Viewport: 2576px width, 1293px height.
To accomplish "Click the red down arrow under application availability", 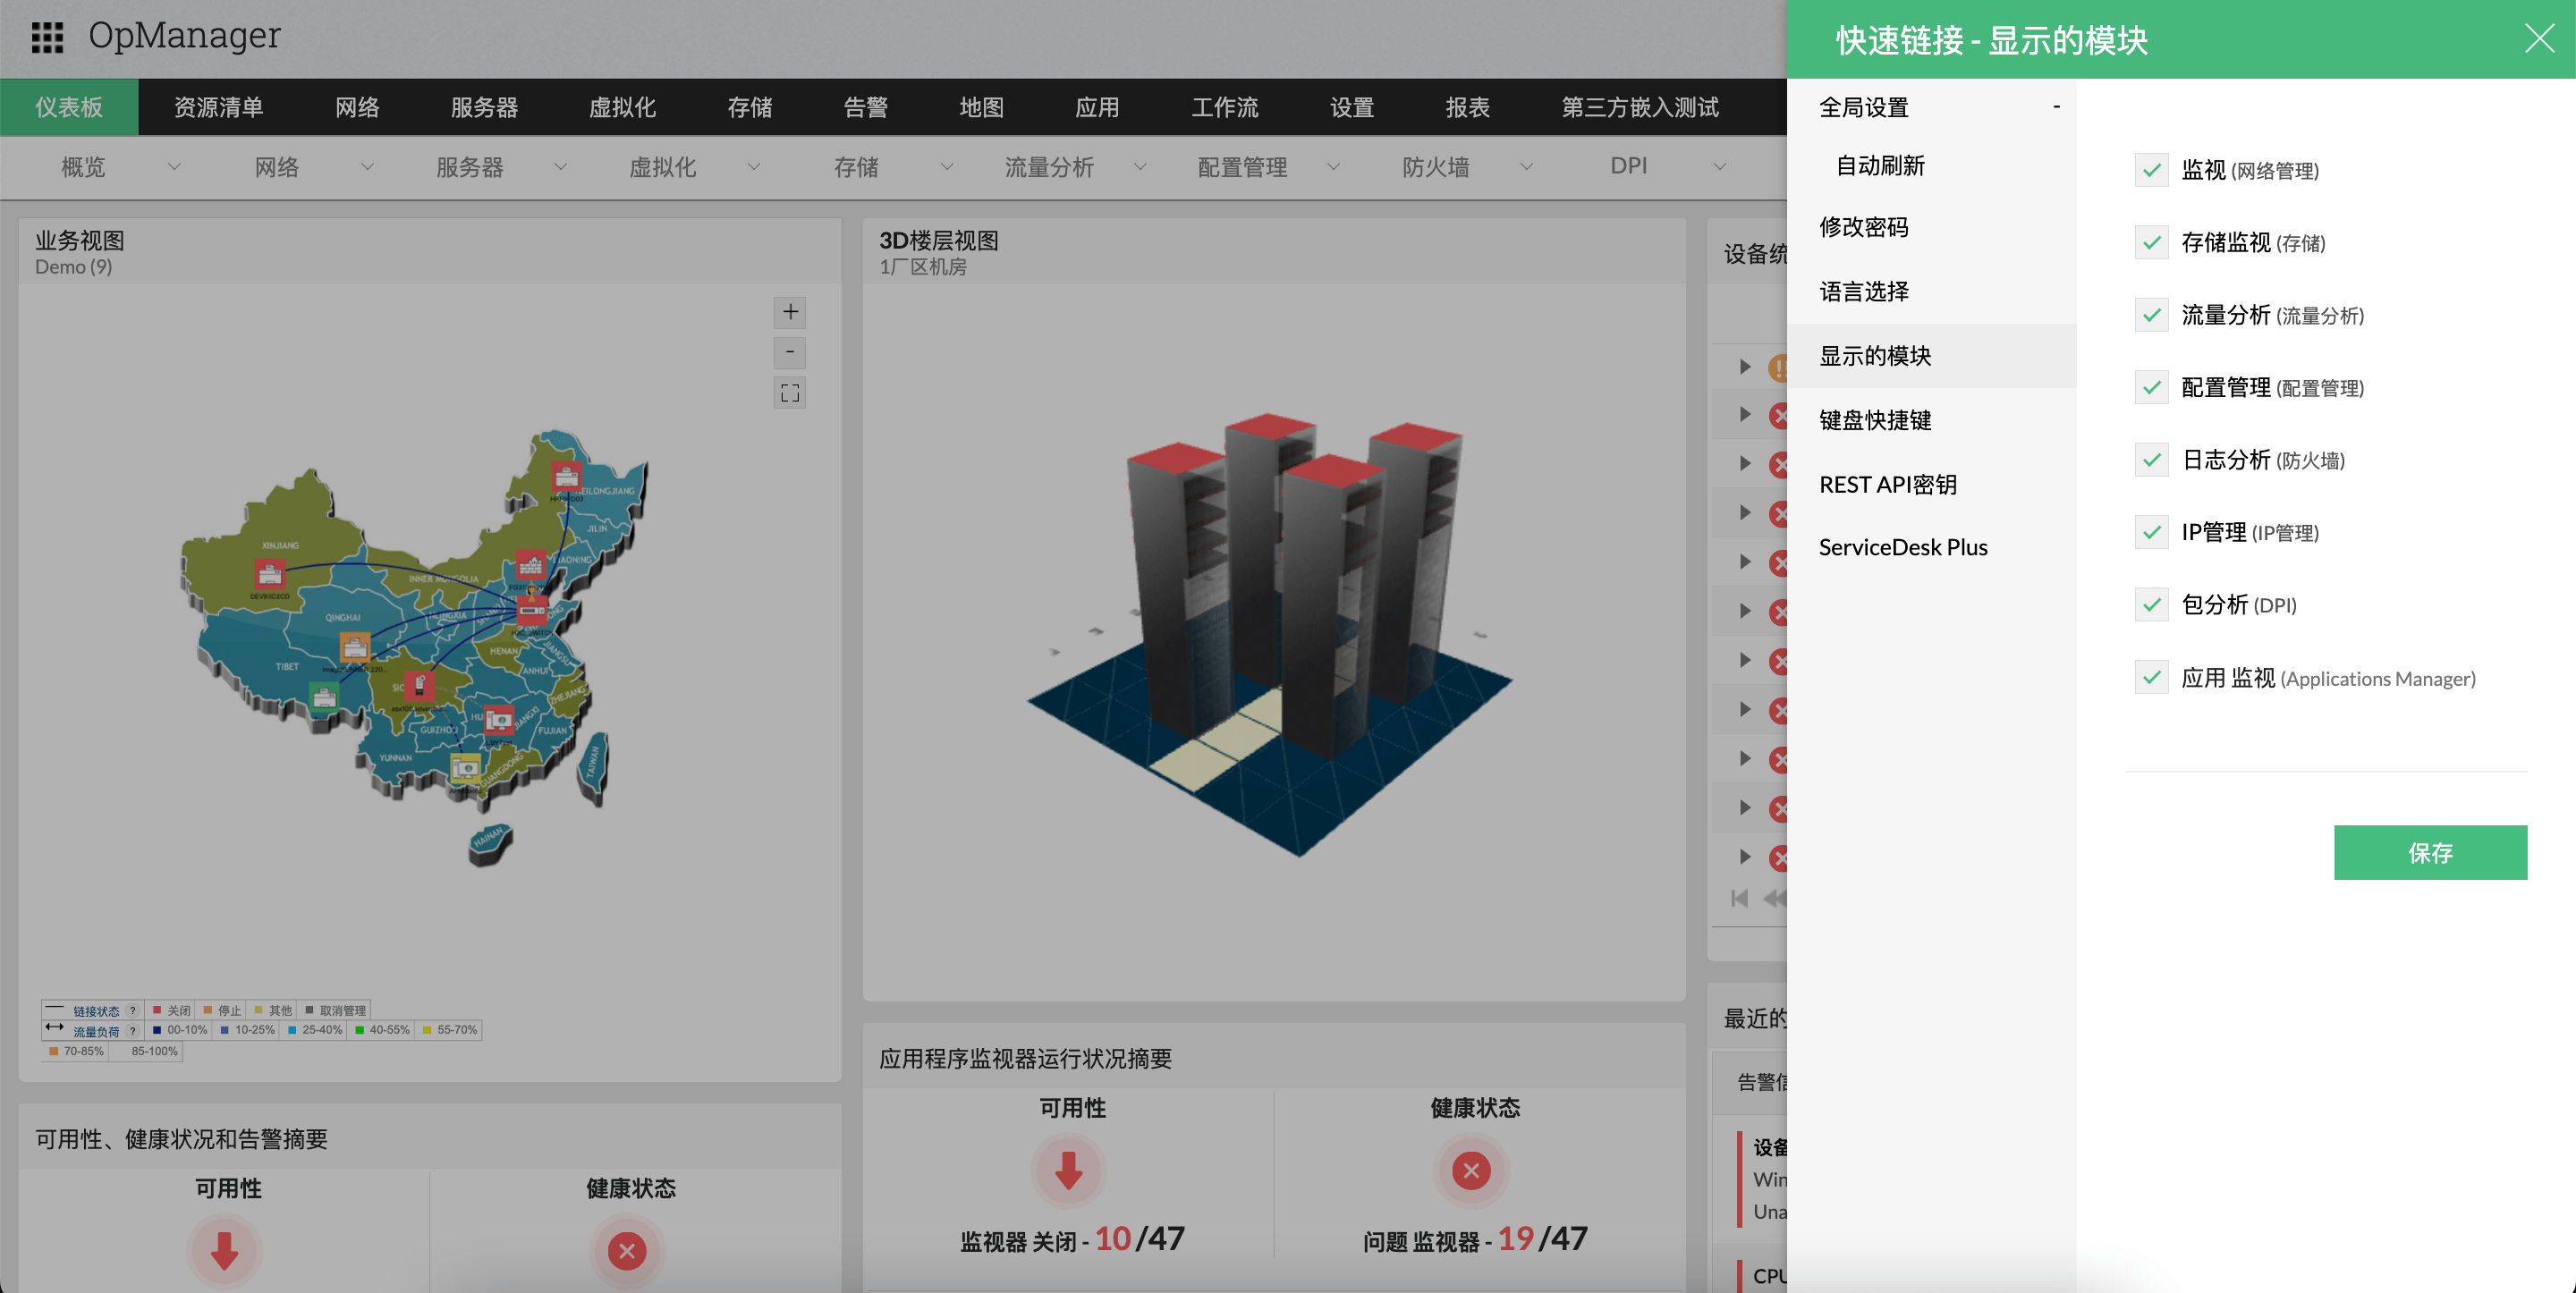I will click(x=1068, y=1170).
